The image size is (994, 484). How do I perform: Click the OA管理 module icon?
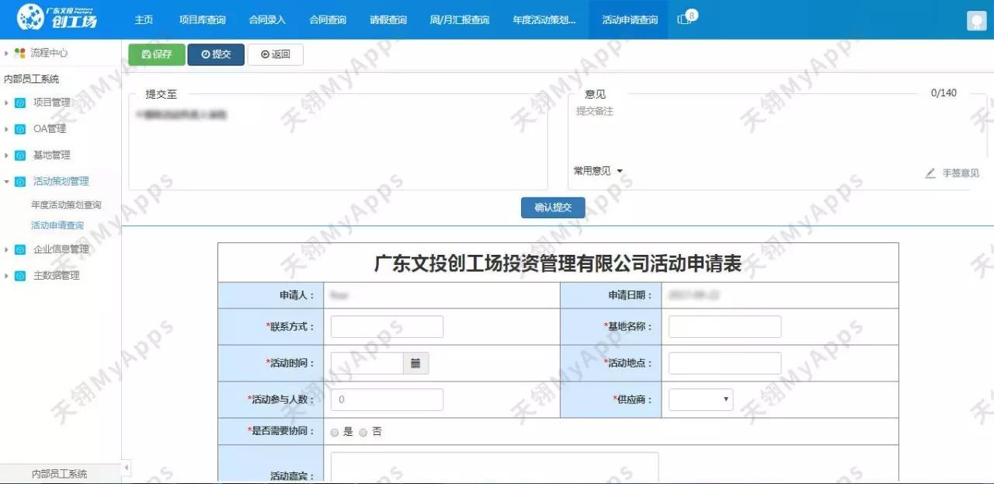(20, 129)
